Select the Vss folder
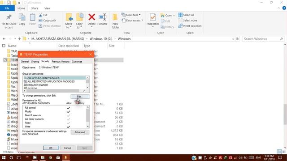The image size is (287, 161). (x=13, y=86)
